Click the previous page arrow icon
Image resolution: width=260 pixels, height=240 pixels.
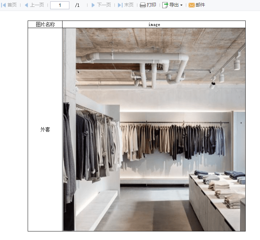26,5
